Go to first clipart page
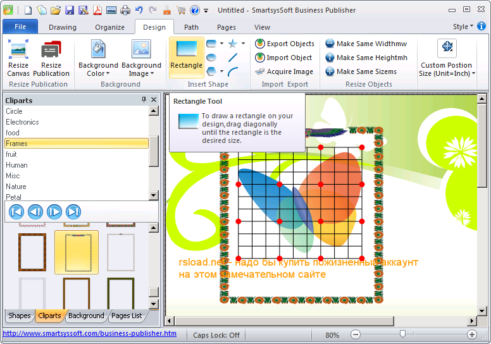 click(16, 212)
